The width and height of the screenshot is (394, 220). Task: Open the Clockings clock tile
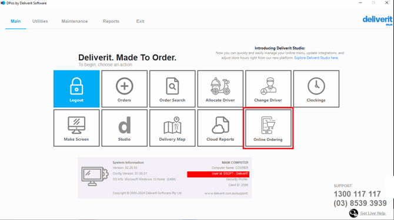click(x=316, y=89)
